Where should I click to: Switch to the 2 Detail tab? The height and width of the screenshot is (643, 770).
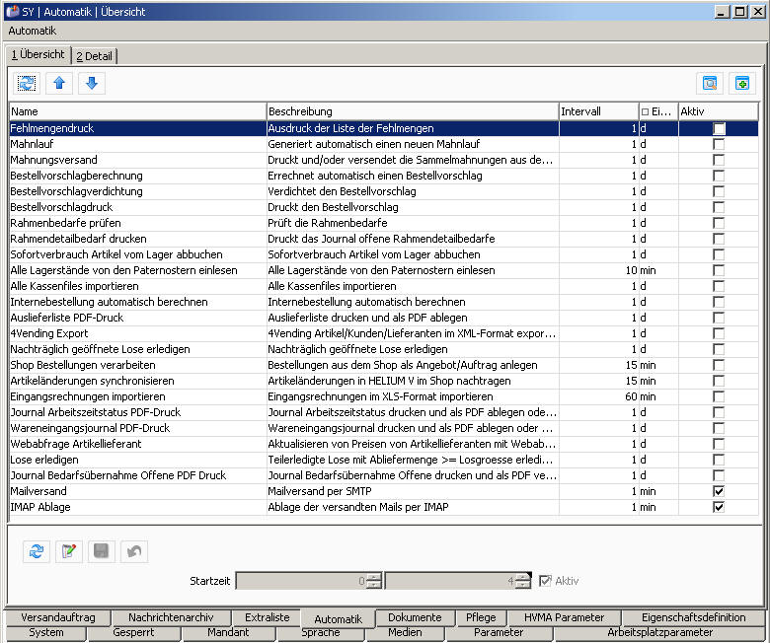[94, 56]
